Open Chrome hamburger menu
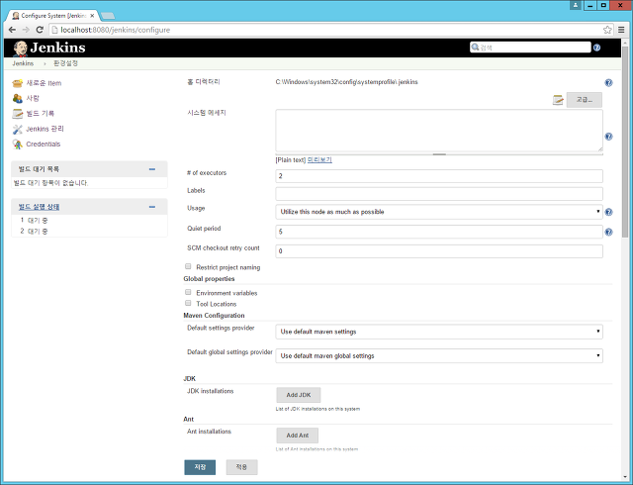Viewport: 633px width, 485px height. (621, 30)
